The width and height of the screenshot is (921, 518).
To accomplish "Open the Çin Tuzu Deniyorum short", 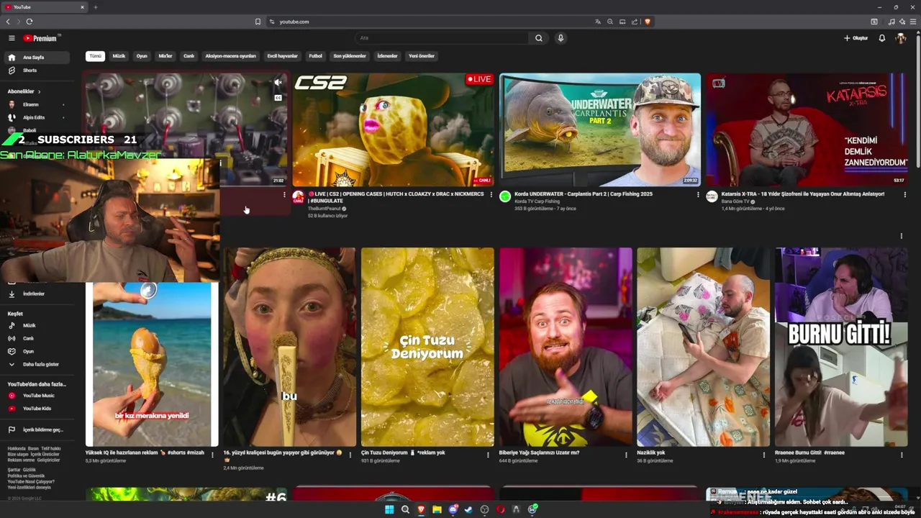I will pyautogui.click(x=427, y=347).
